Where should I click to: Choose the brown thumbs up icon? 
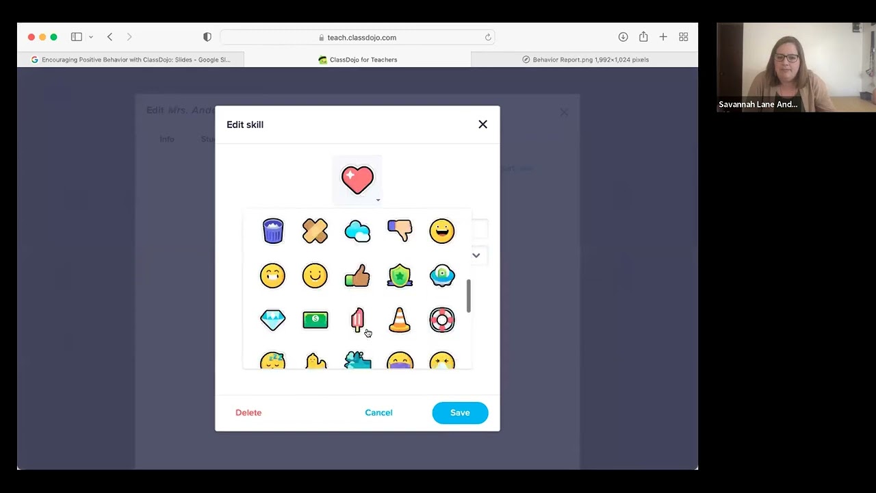pos(357,276)
